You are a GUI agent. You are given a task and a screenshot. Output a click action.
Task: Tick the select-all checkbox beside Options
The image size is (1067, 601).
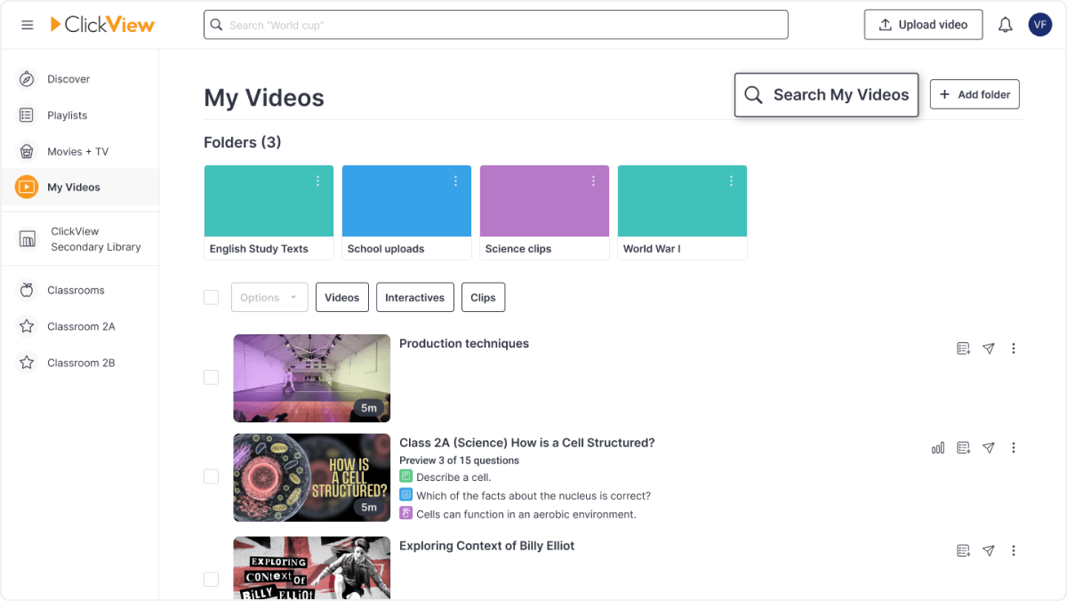(211, 297)
